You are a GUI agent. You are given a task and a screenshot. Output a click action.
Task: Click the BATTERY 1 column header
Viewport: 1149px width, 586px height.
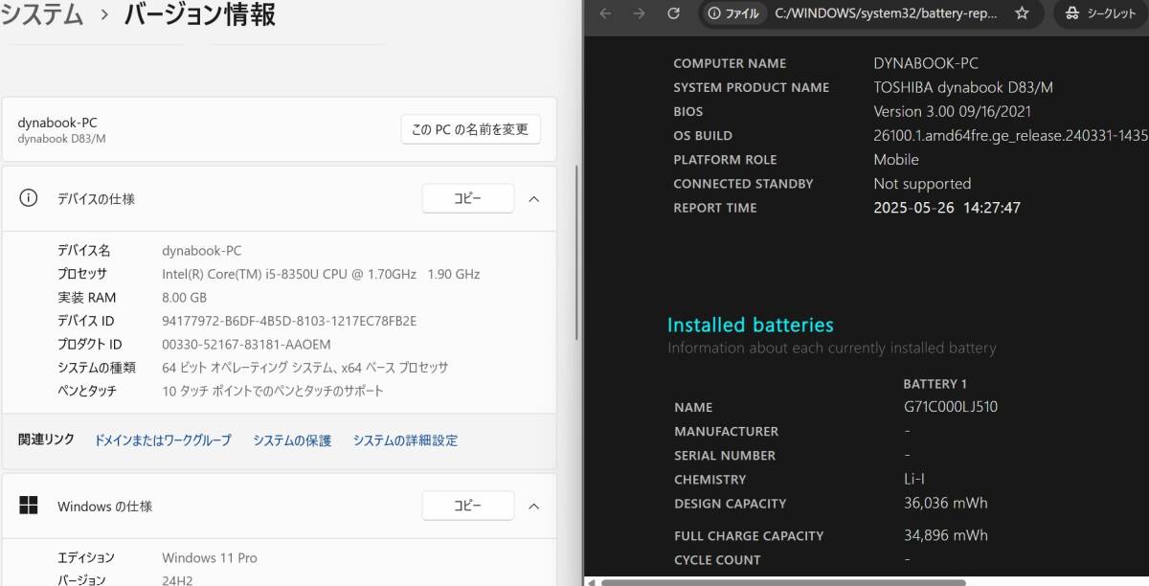coord(935,384)
